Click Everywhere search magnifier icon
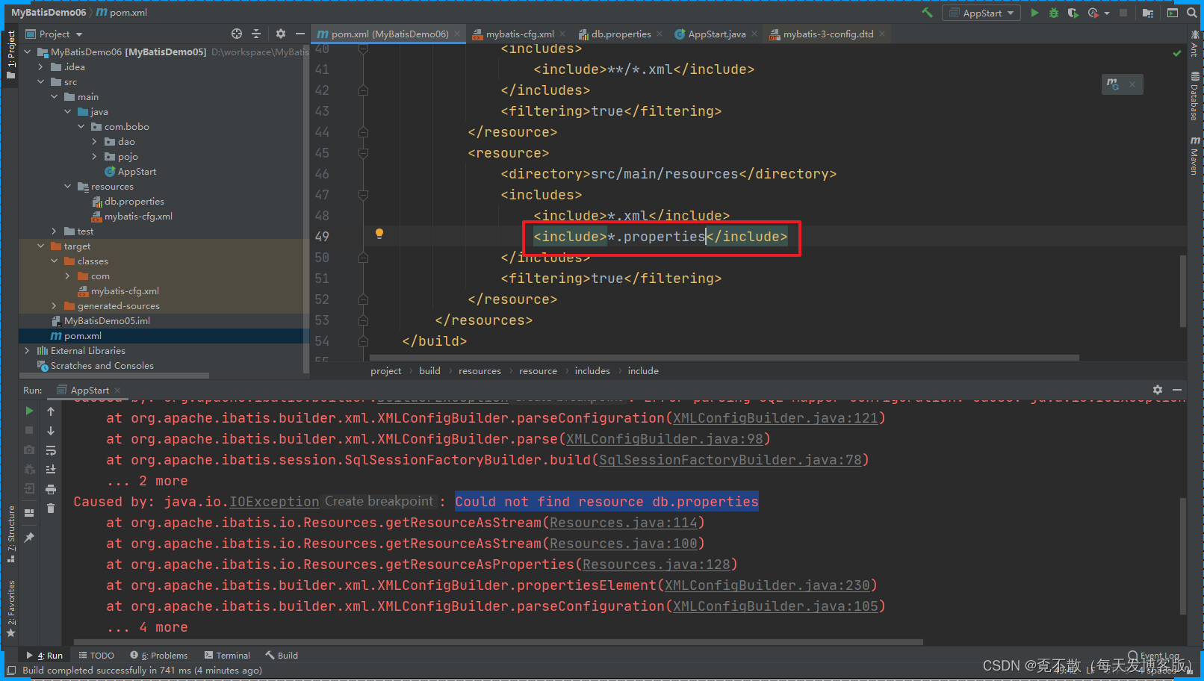1204x681 pixels. point(1192,13)
